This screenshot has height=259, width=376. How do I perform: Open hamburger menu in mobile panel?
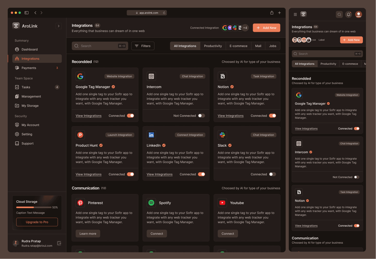(x=295, y=14)
